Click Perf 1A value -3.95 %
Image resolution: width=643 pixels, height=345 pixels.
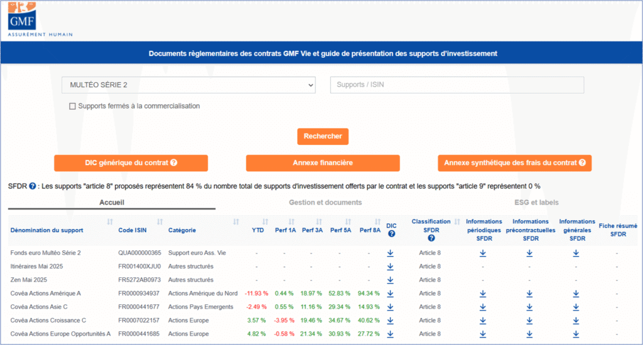(x=284, y=321)
